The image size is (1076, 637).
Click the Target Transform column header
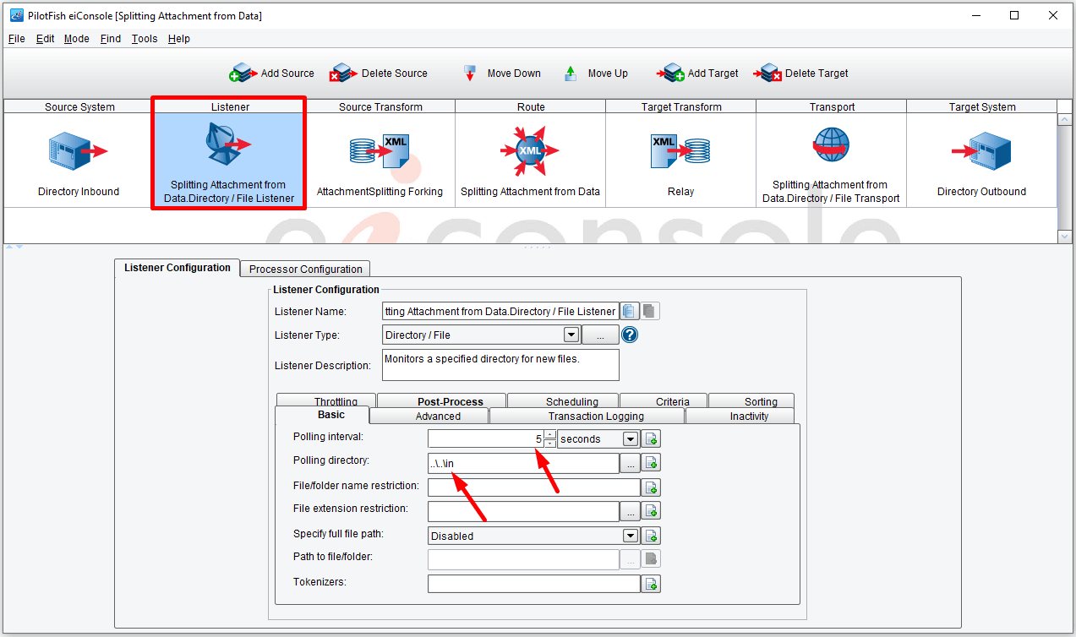point(680,106)
